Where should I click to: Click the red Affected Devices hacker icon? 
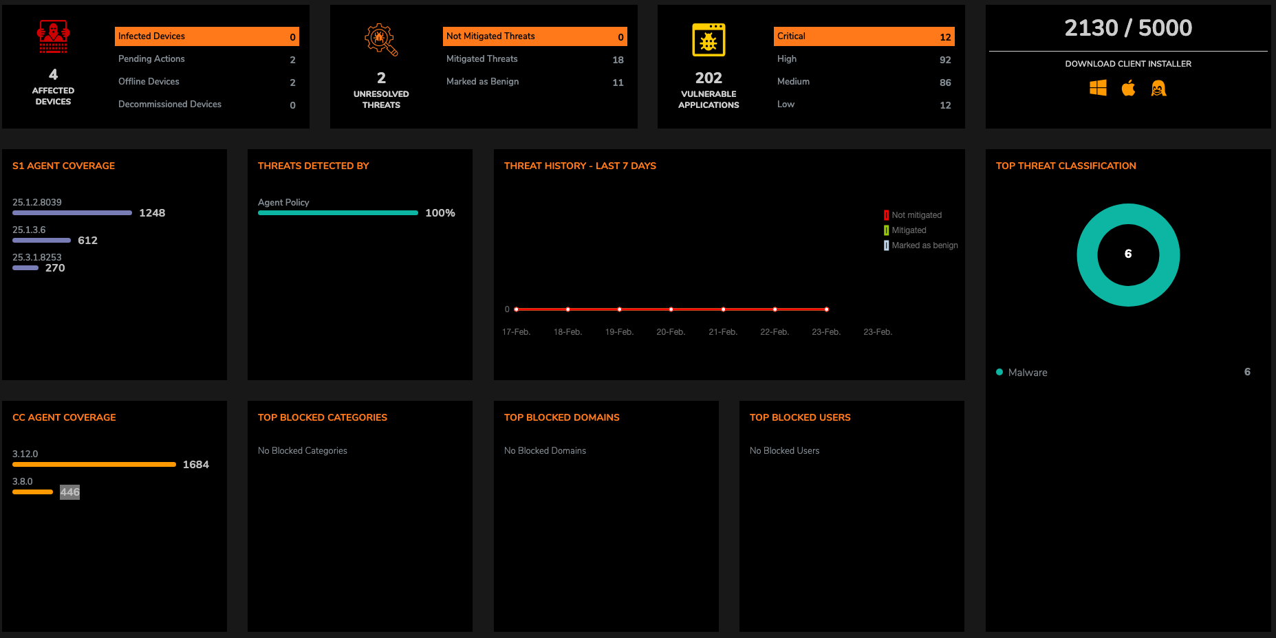[x=53, y=36]
